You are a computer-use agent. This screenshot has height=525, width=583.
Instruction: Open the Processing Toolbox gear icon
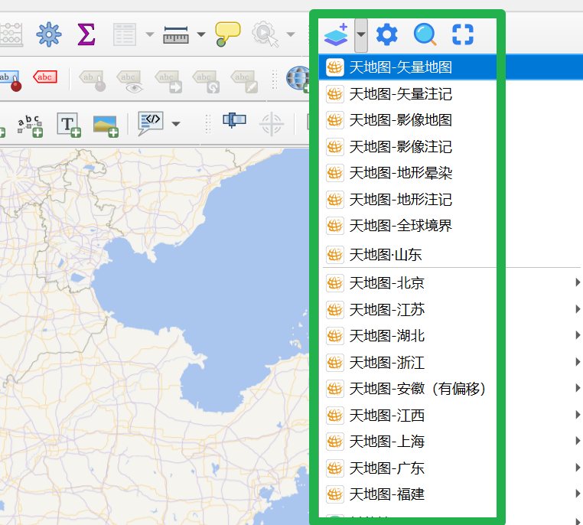point(49,34)
